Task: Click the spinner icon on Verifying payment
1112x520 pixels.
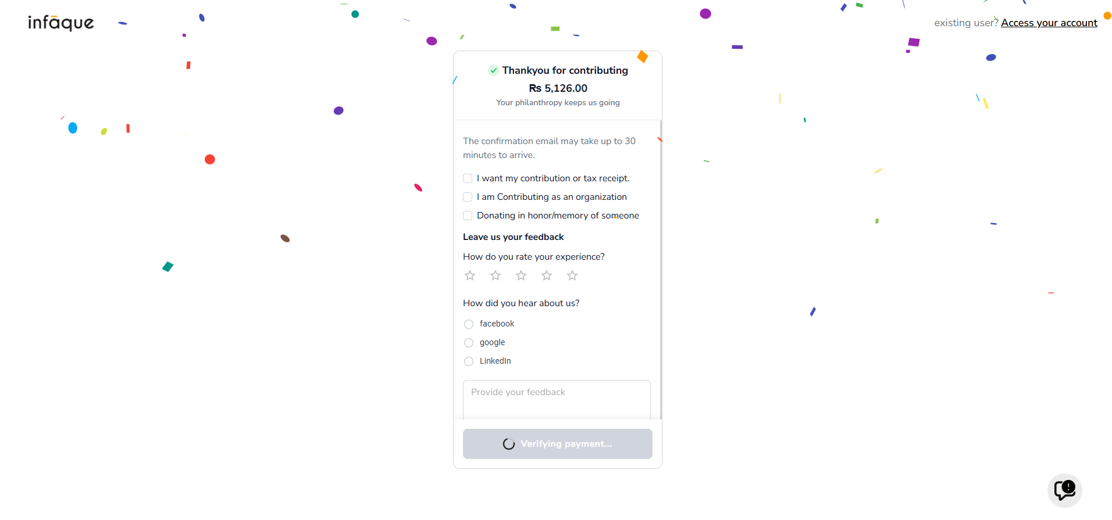Action: pos(509,444)
